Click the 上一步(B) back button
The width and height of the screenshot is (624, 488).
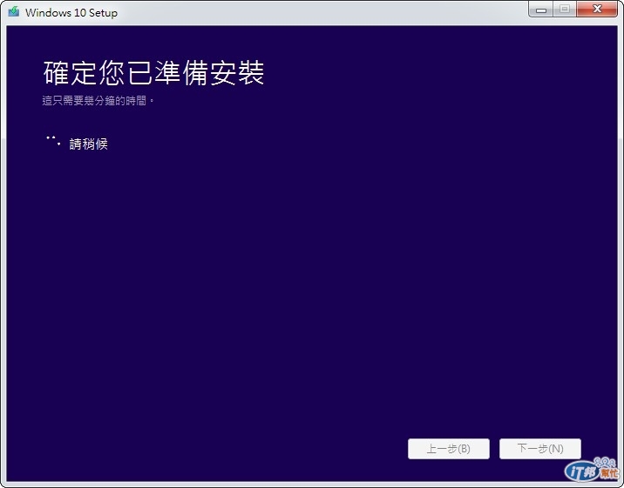point(449,449)
